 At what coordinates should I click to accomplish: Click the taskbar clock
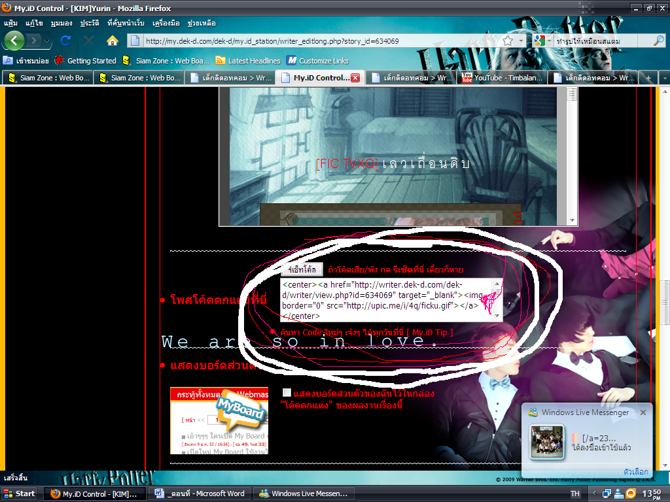[652, 494]
